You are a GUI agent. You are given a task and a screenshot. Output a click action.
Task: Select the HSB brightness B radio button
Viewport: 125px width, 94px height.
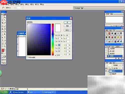click(x=56, y=41)
